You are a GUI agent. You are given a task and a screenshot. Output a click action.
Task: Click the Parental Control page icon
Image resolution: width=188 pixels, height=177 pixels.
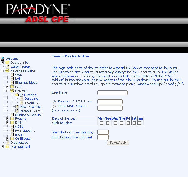tap(17, 111)
